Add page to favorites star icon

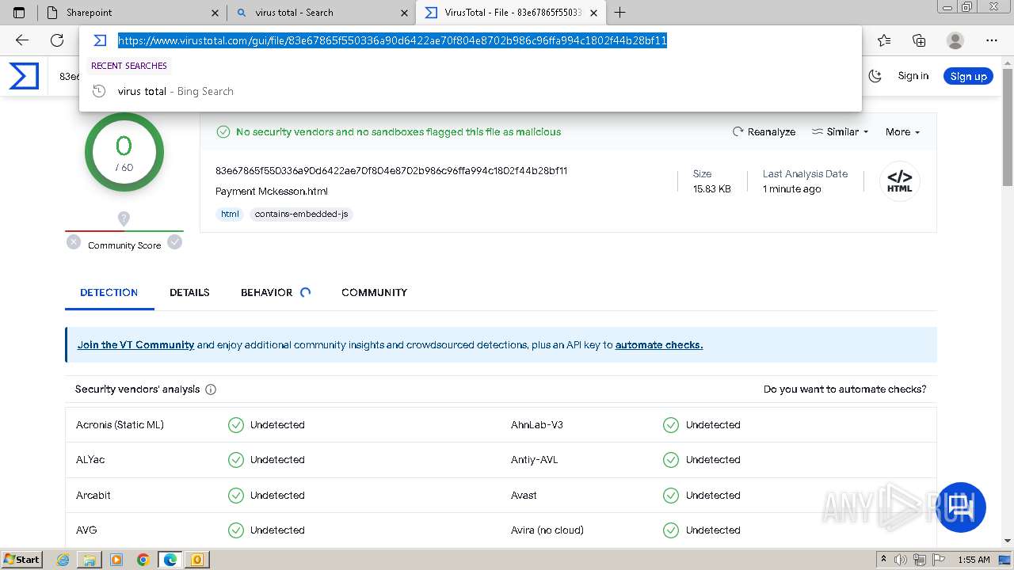pos(884,40)
